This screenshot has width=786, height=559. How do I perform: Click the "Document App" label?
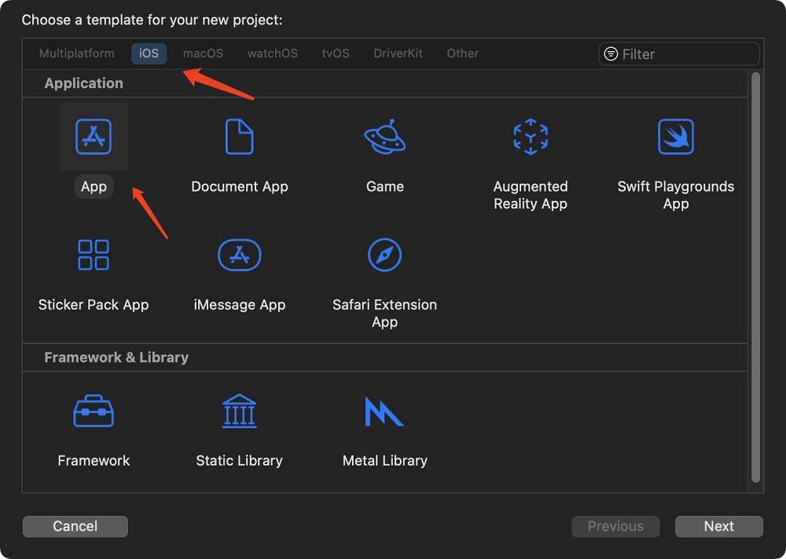click(240, 186)
